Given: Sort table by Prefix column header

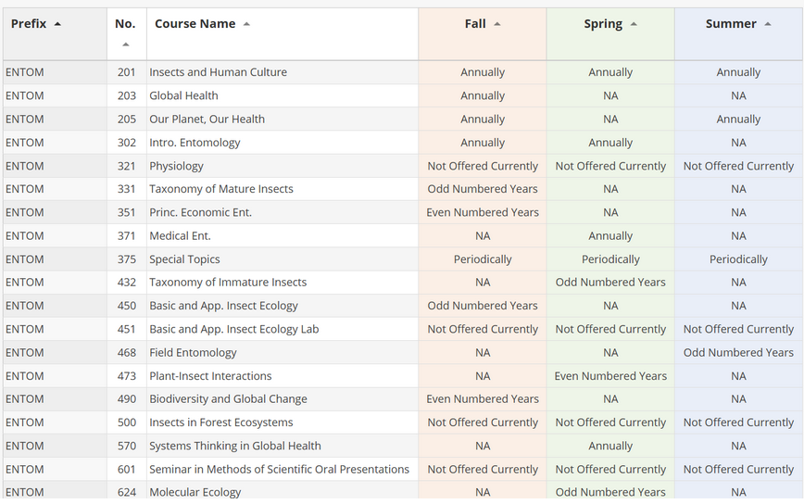Looking at the screenshot, I should 29,24.
